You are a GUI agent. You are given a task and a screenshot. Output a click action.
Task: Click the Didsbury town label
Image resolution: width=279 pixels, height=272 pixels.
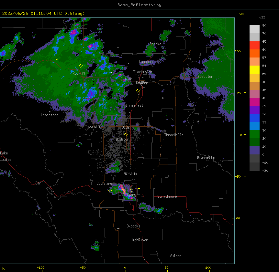click(124, 139)
